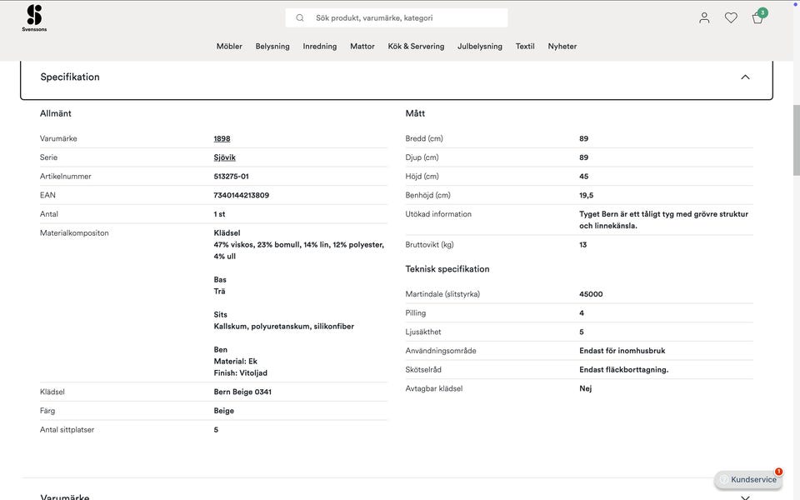Open the Inredning menu

320,47
